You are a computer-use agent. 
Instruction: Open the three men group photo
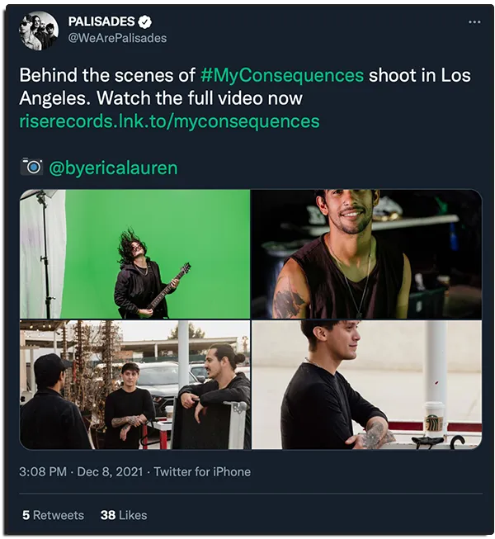pos(135,385)
